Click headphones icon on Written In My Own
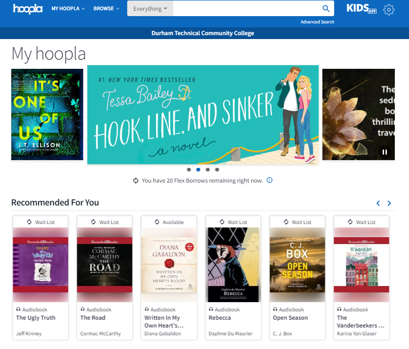 147,309
